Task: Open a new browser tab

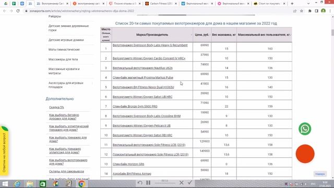Action: pyautogui.click(x=292, y=4)
